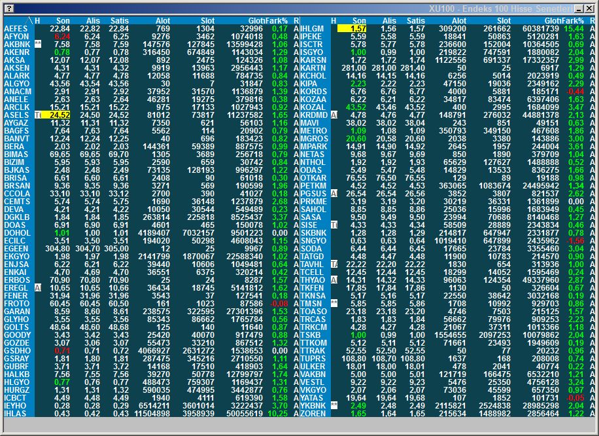
Task: Select the ULKER ticker
Action: pos(313,367)
